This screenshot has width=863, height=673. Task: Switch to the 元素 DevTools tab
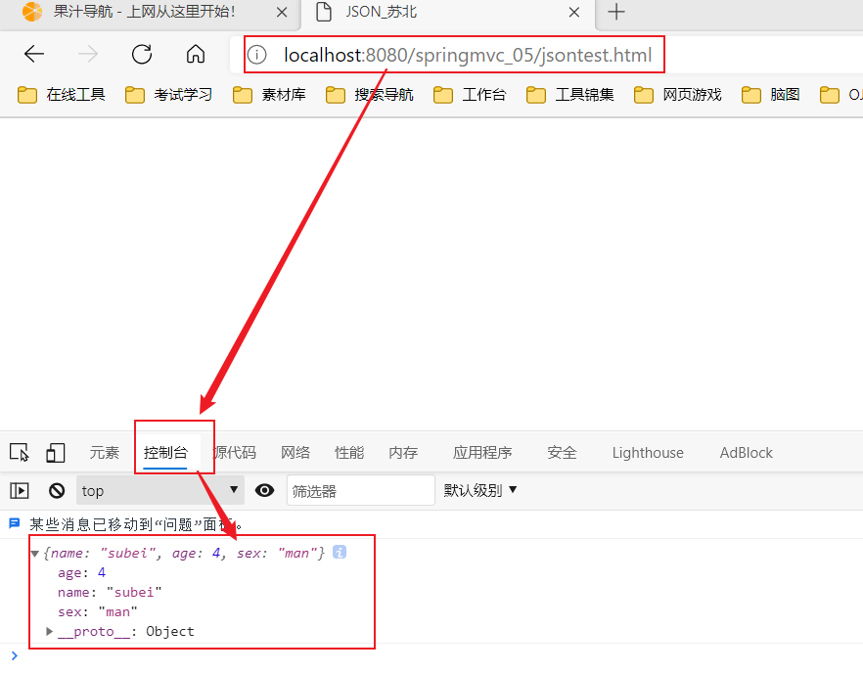tap(104, 453)
